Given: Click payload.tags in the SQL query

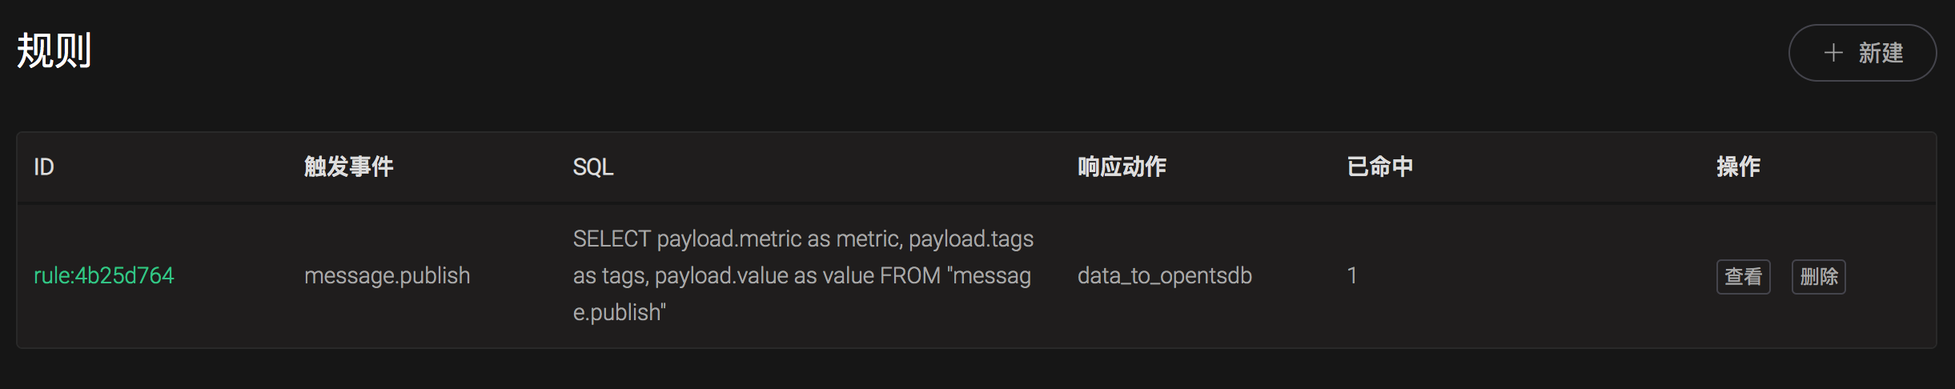Looking at the screenshot, I should tap(970, 239).
